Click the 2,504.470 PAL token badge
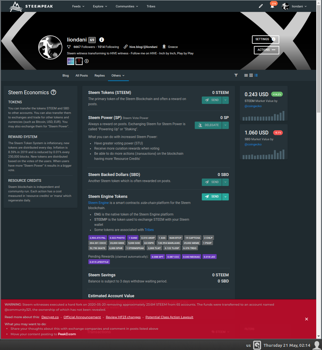This screenshot has width=322, height=350. point(97,238)
